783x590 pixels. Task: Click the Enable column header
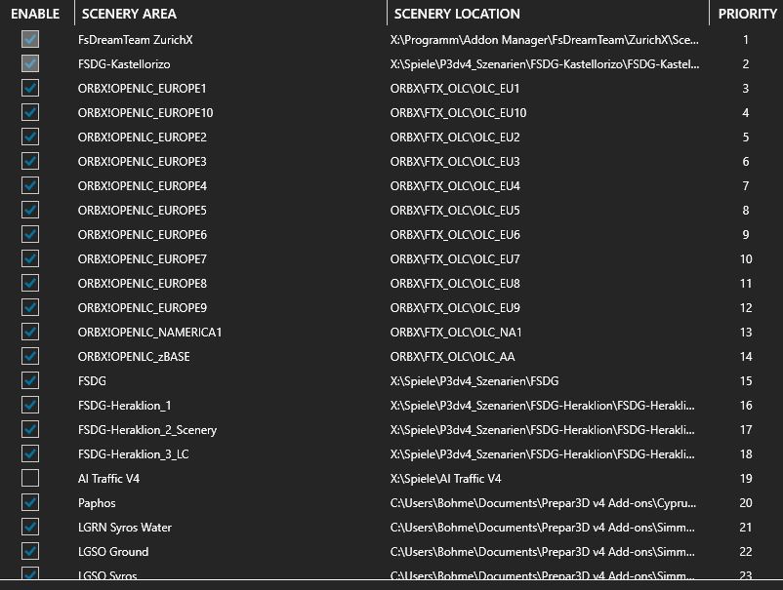tap(35, 14)
